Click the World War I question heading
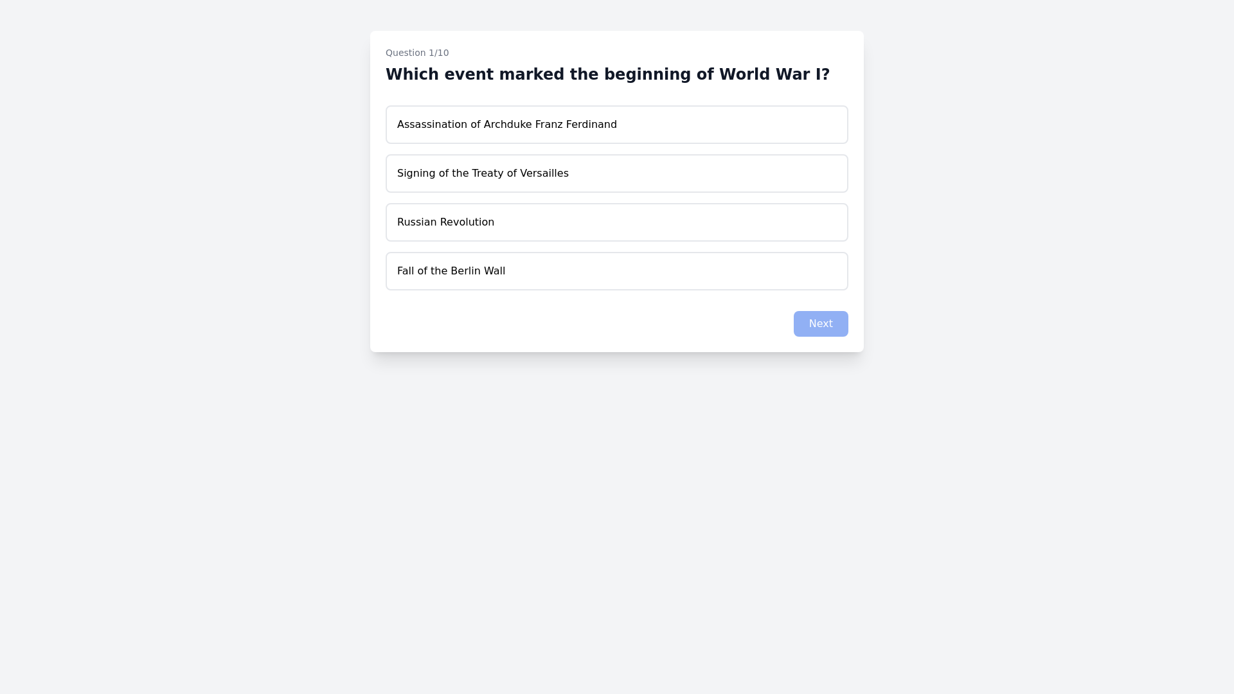Viewport: 1234px width, 694px height. pos(607,75)
